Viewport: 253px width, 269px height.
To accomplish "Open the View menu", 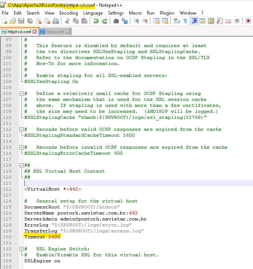I will coord(49,13).
